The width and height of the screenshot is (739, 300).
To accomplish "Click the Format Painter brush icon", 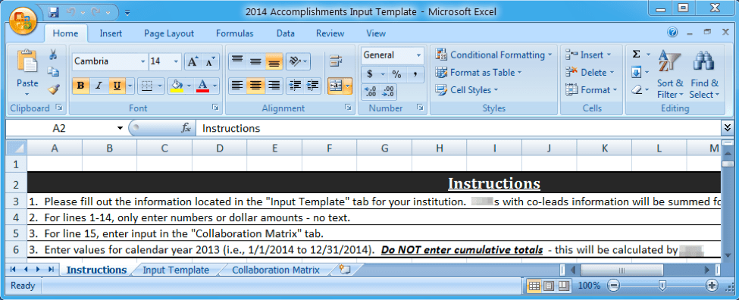I will [54, 89].
